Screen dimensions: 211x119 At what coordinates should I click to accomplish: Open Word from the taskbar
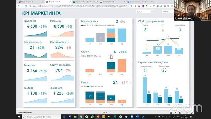point(137,117)
